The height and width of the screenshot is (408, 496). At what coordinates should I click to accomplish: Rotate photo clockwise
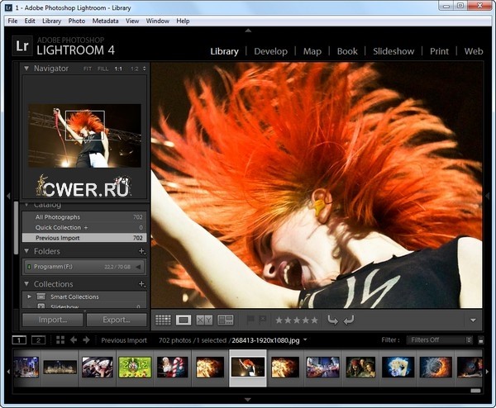click(x=349, y=320)
